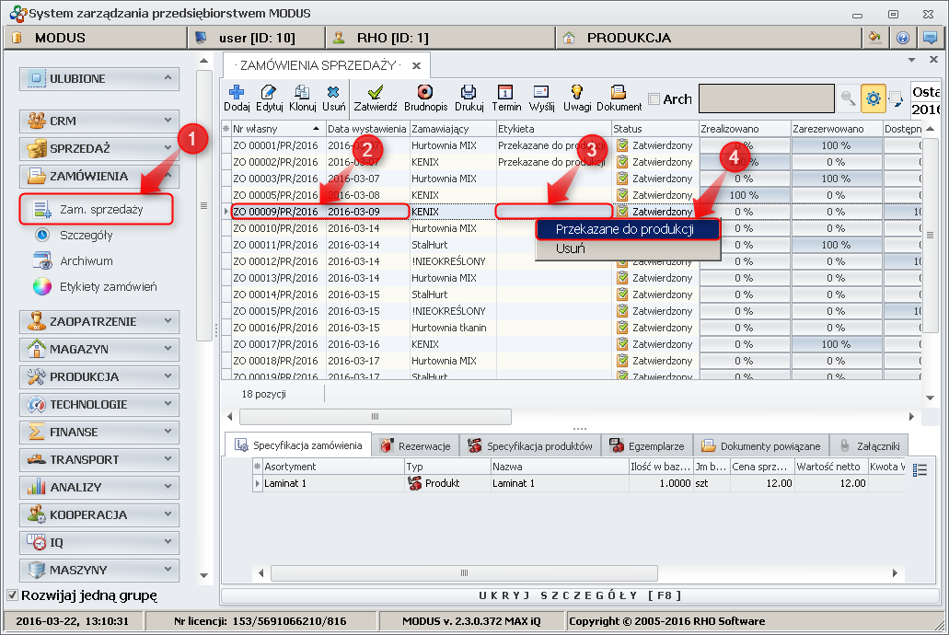Click the Edytuj pencil icon
The image size is (949, 635).
tap(269, 92)
